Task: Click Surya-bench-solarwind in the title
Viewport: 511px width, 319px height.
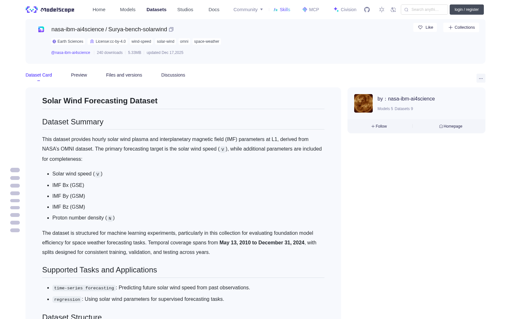Action: click(x=138, y=29)
